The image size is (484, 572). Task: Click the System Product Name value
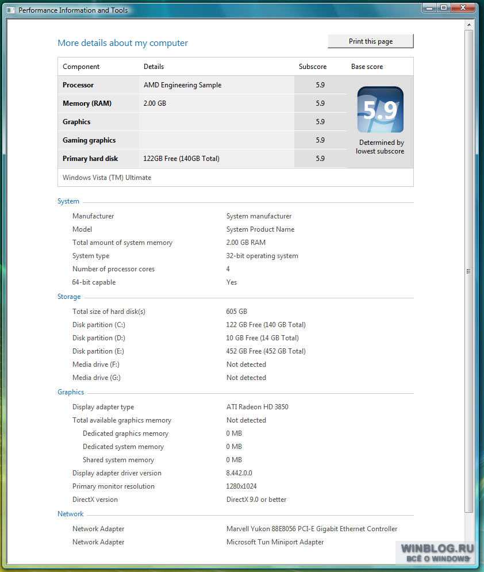(260, 229)
